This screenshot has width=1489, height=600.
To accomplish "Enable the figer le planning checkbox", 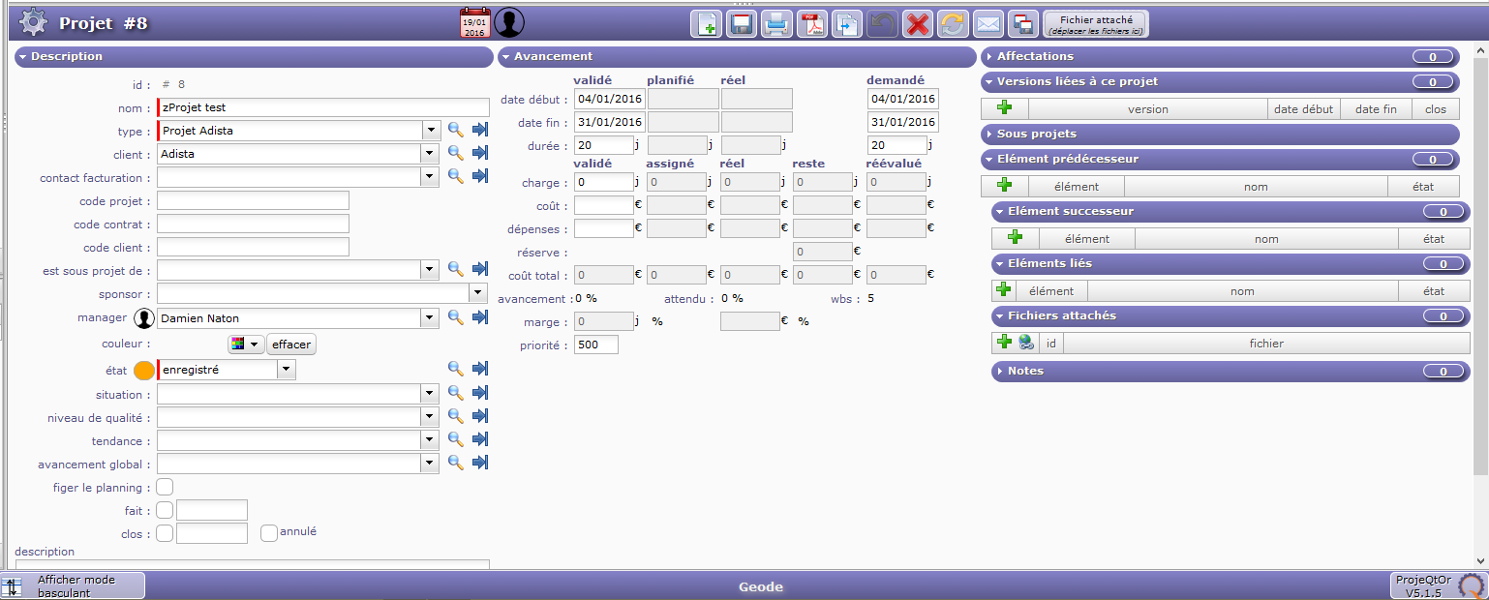I will click(165, 488).
